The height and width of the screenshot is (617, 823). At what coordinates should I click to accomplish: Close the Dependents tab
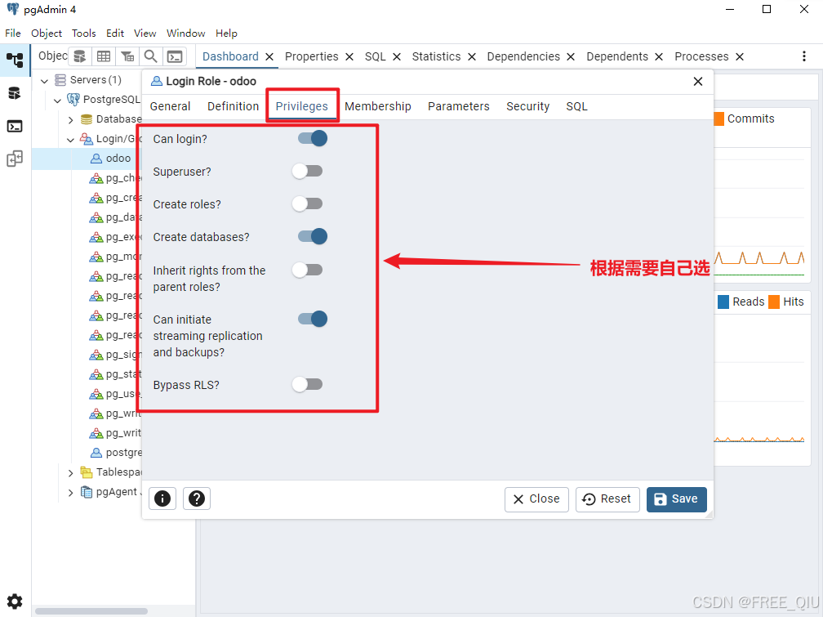coord(659,56)
